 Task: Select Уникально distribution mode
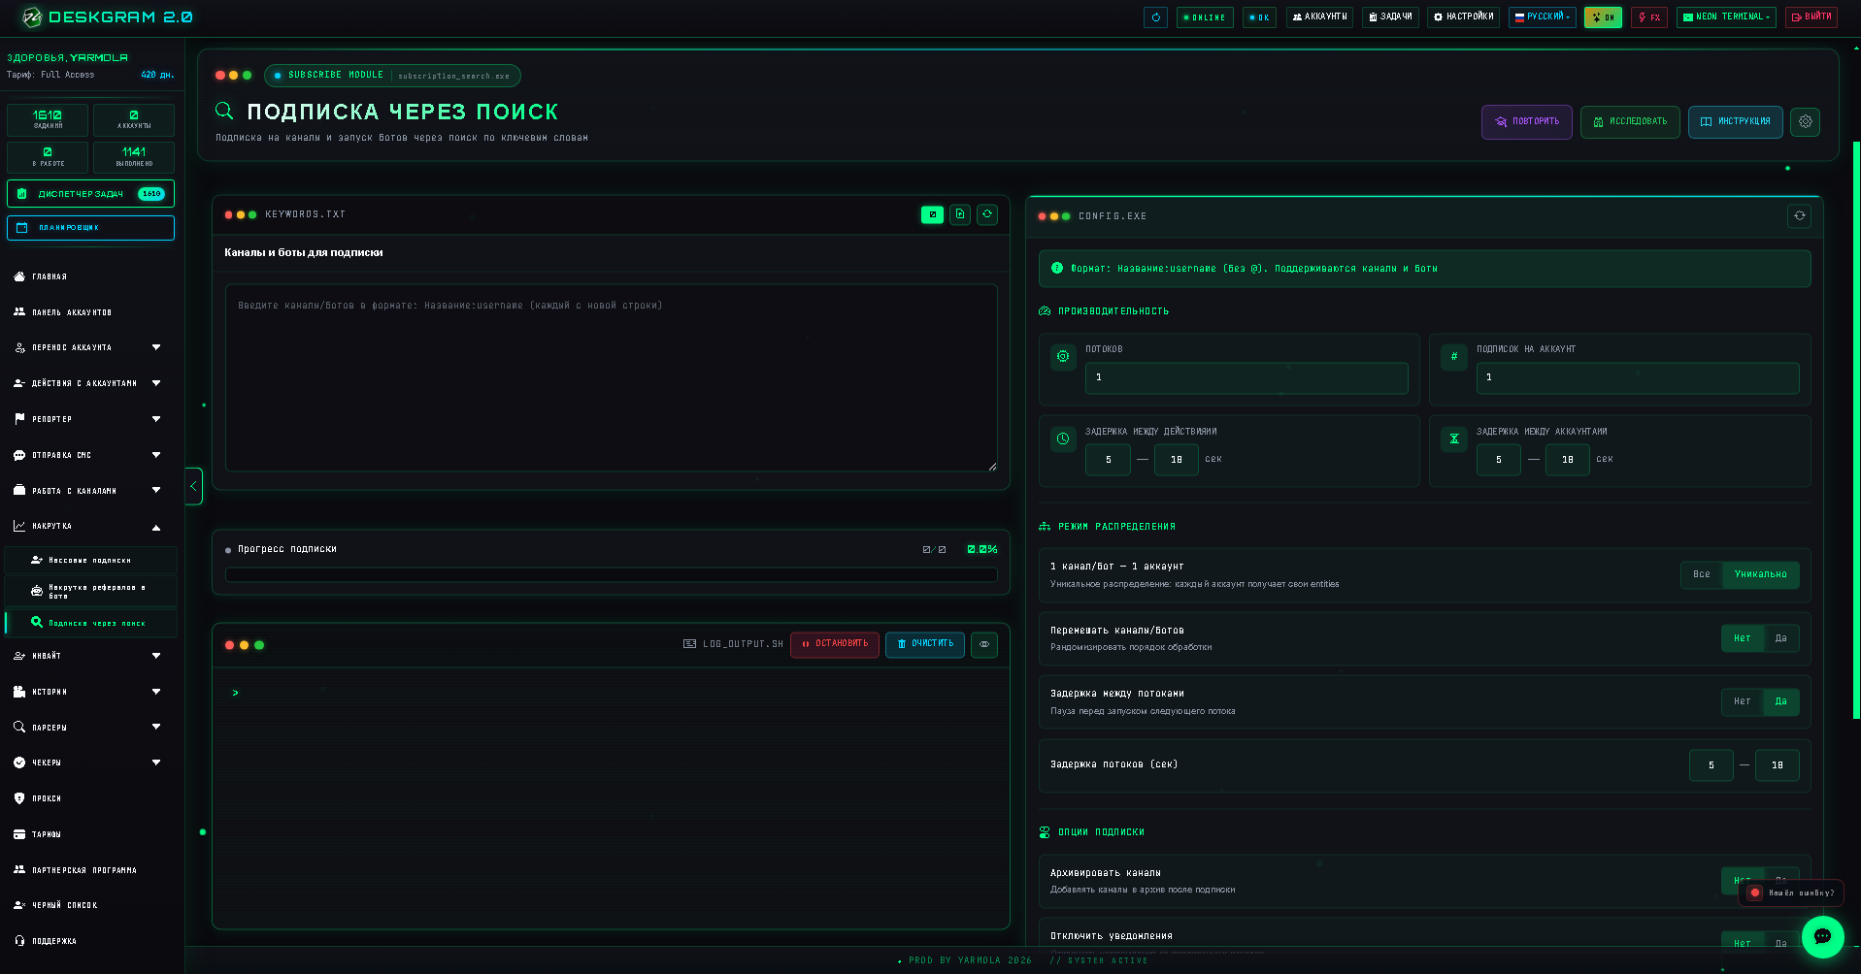[x=1760, y=574]
